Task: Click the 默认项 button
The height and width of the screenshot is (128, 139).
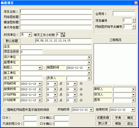Action: 103,123
